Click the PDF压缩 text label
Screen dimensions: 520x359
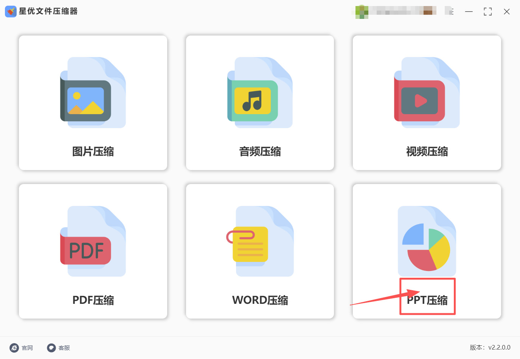coord(93,300)
